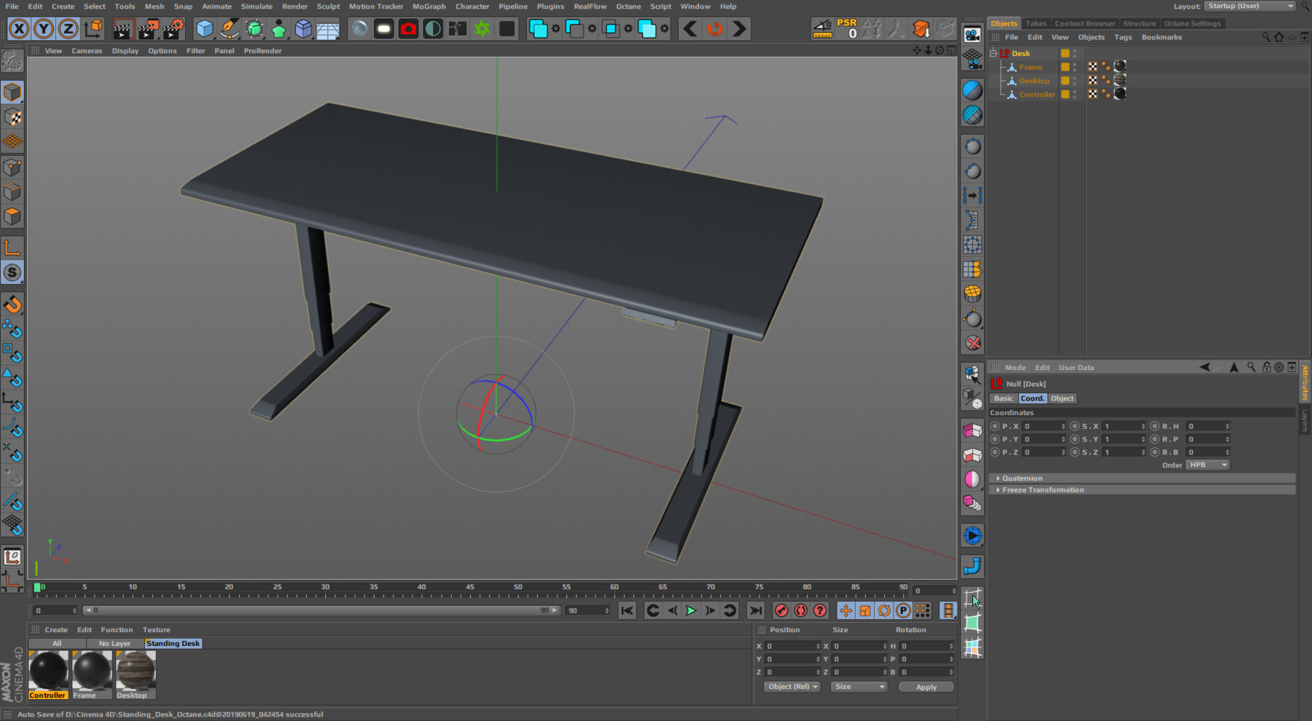Open the Render to Picture Viewer icon
1312x721 pixels.
coord(149,28)
